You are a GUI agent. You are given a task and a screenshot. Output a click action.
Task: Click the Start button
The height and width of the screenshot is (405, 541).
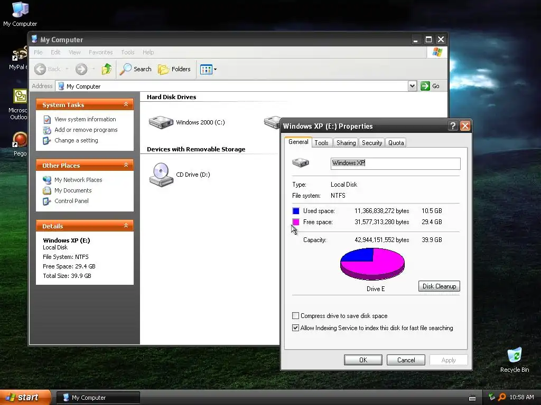[x=25, y=398]
